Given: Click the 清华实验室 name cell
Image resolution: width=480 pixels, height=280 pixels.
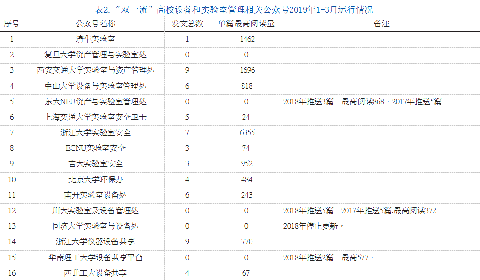Looking at the screenshot, I should tap(95, 39).
